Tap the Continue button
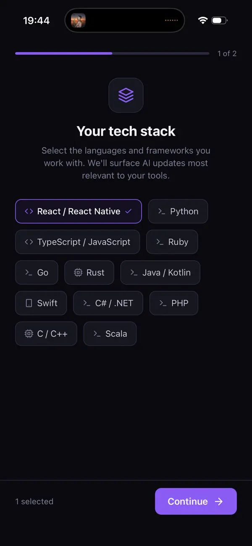 coord(196,501)
